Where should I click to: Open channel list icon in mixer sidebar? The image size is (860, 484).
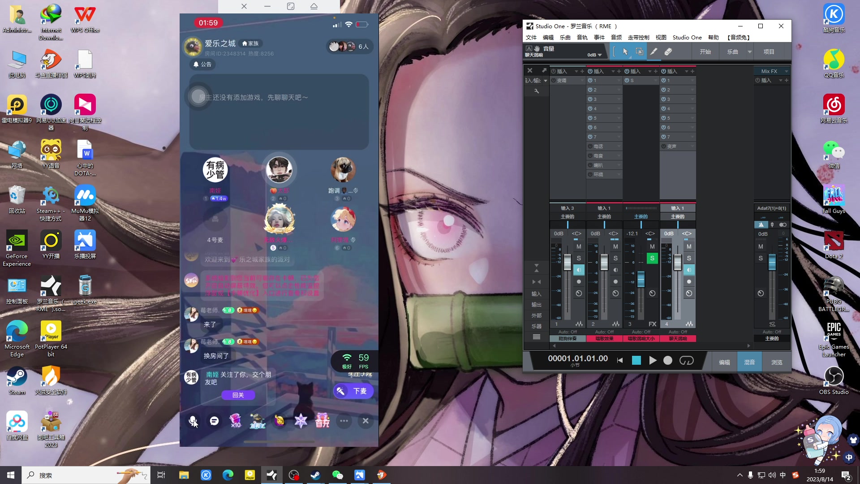point(537,337)
